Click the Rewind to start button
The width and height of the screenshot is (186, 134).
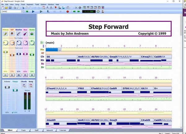click(27, 11)
